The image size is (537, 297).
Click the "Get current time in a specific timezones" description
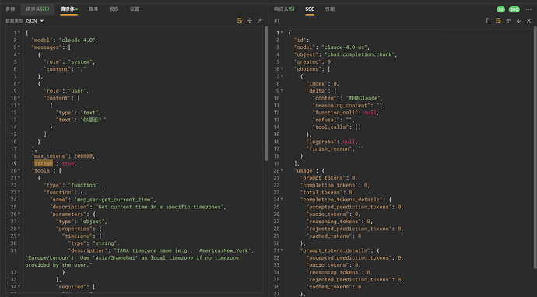pyautogui.click(x=160, y=207)
